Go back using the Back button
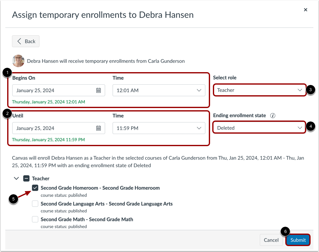This screenshot has width=319, height=252. tap(26, 41)
